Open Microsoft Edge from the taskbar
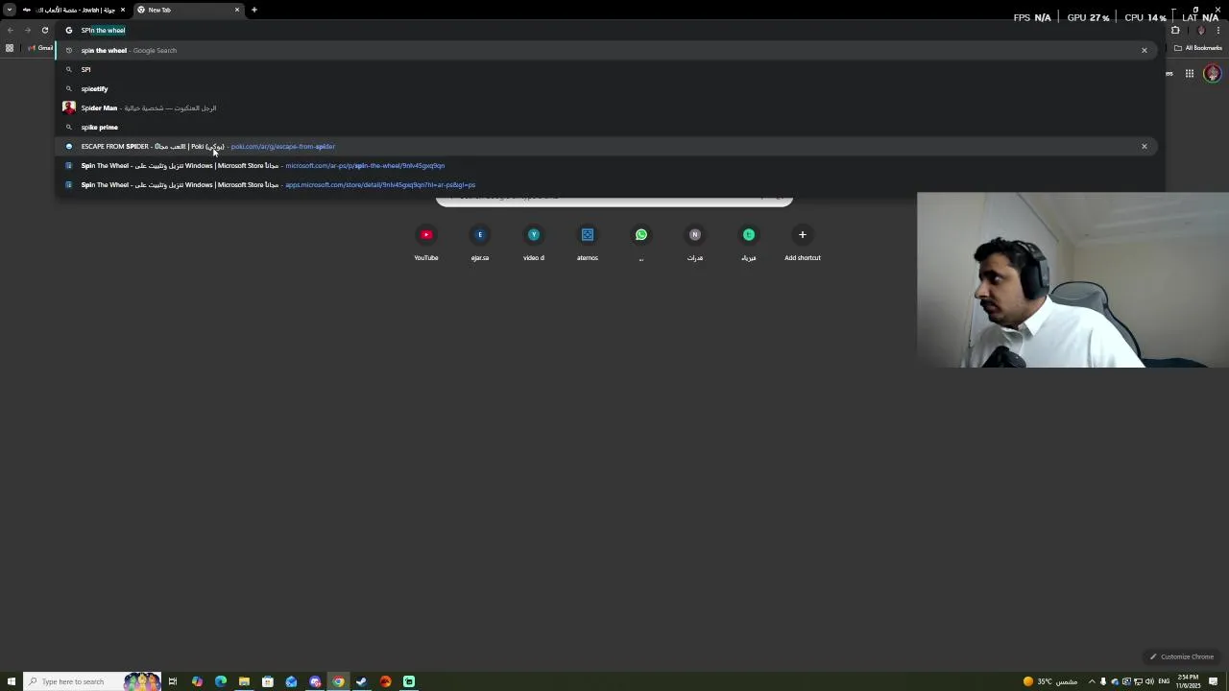The image size is (1229, 691). pos(221,681)
